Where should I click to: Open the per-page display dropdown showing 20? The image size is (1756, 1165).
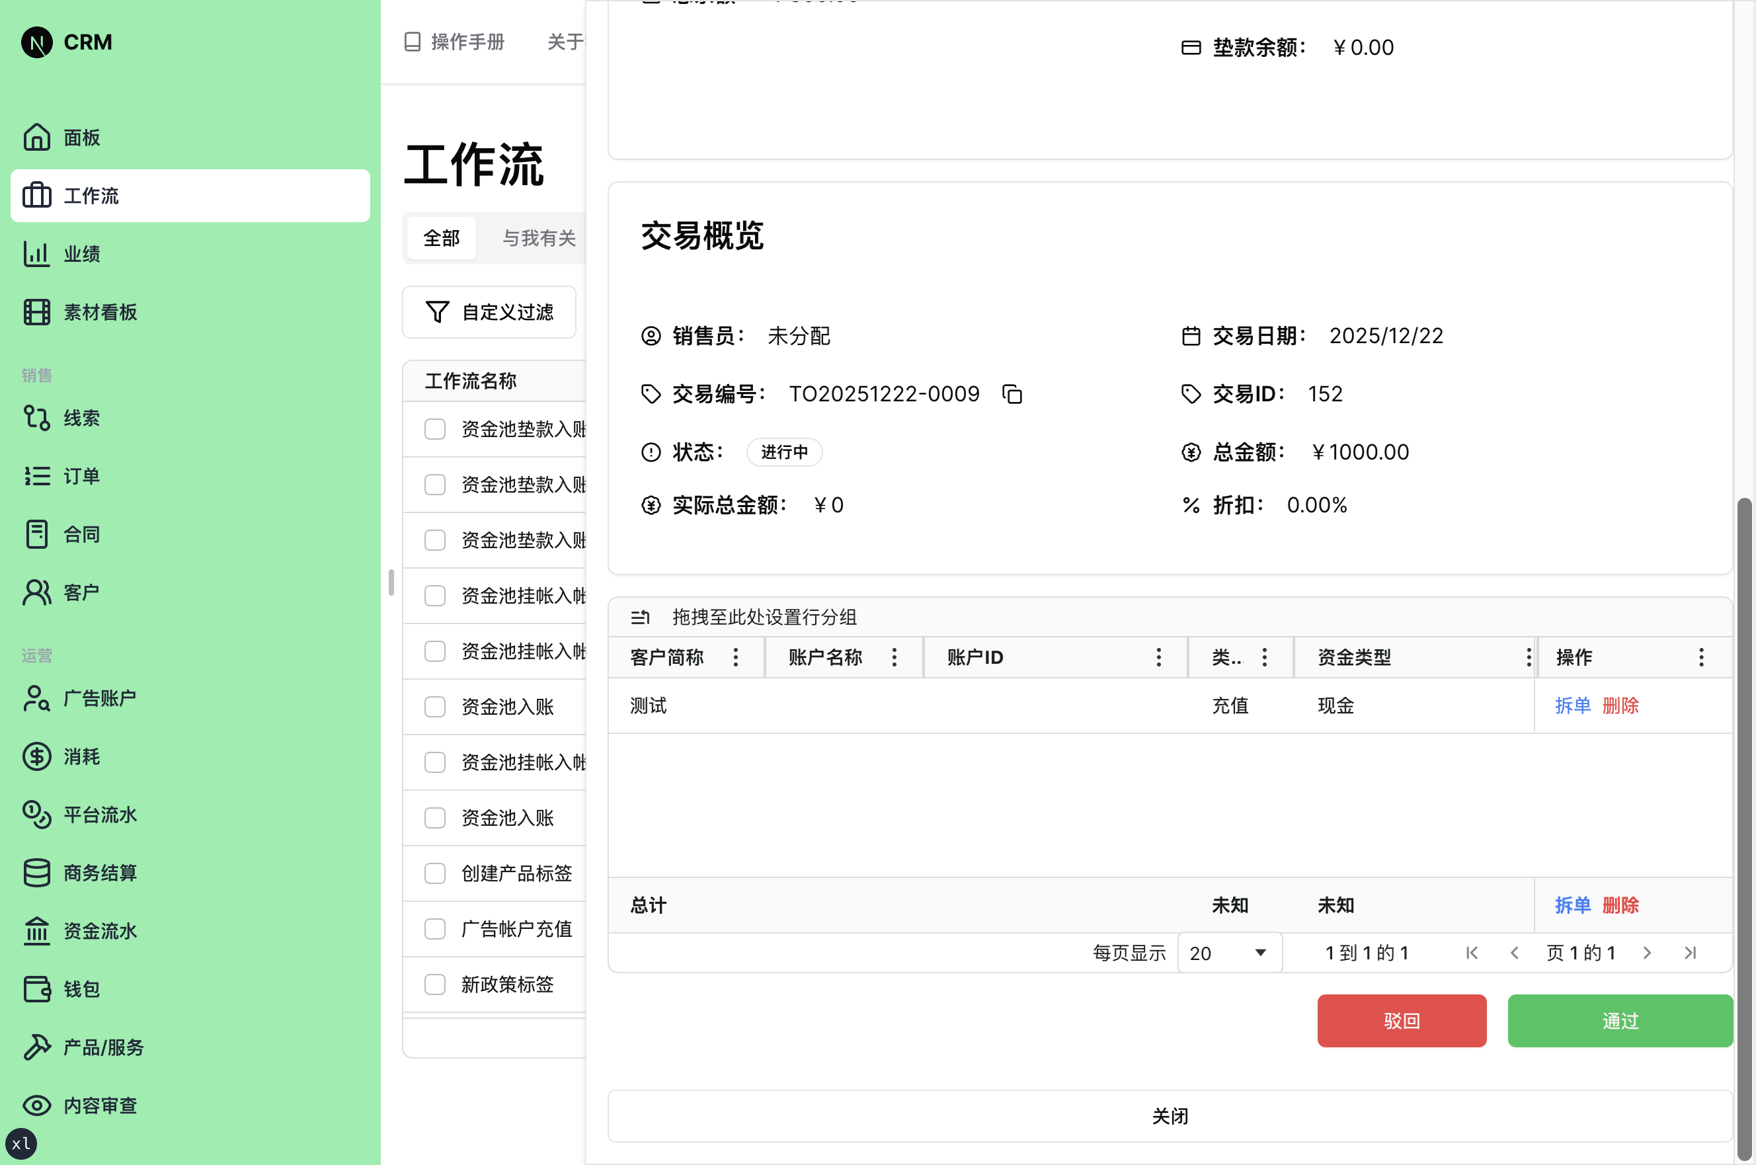1228,953
